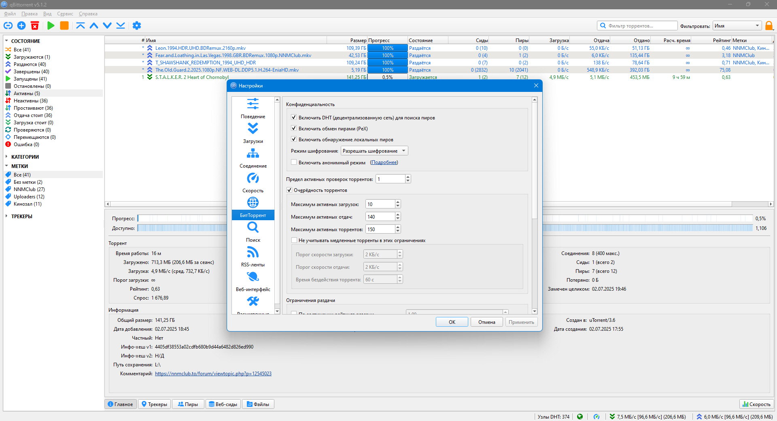Open the filter-by Имя combo box

coord(737,26)
